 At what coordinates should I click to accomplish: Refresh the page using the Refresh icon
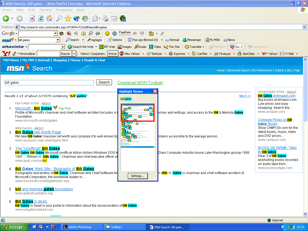[41, 18]
